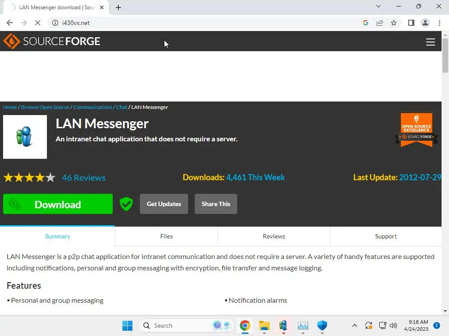The image size is (449, 336).
Task: Open Chrome from the taskbar
Action: tap(245, 325)
